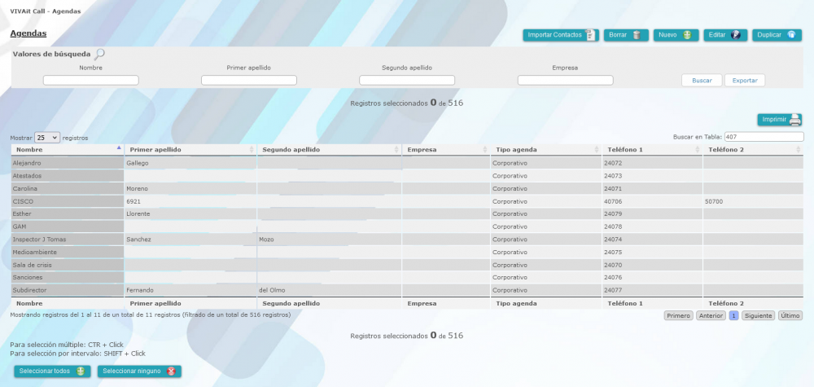This screenshot has width=814, height=387.
Task: Export results with Exportar button
Action: click(x=745, y=81)
